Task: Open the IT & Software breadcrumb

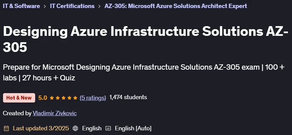Action: 21,6
